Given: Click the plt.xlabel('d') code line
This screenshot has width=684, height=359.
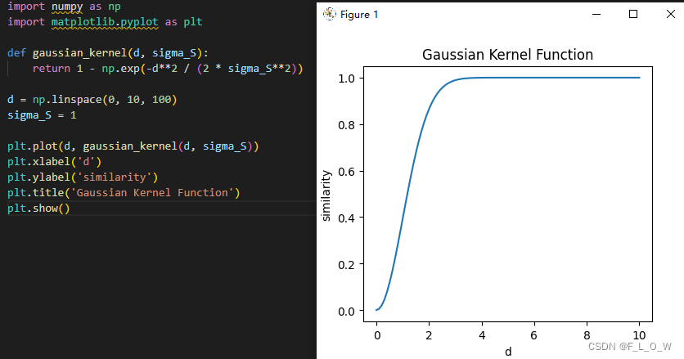Looking at the screenshot, I should [x=54, y=162].
